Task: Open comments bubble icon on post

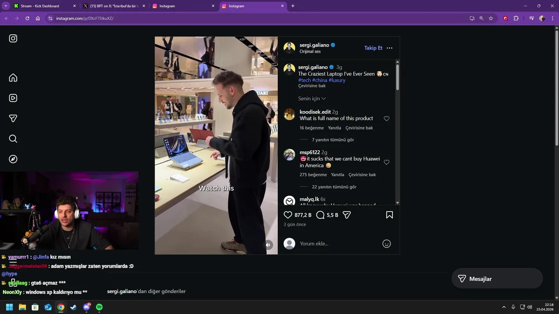Action: click(320, 215)
